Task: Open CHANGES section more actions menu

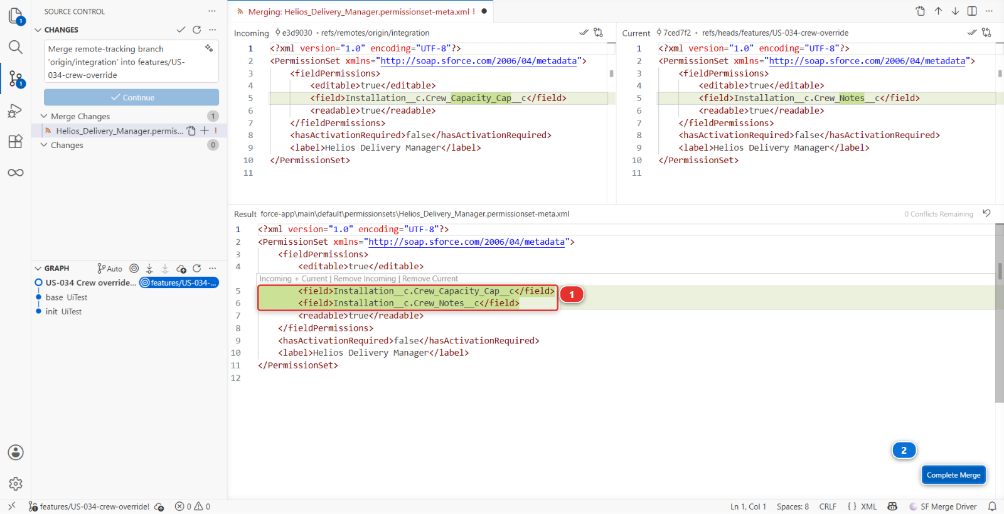Action: tap(213, 29)
